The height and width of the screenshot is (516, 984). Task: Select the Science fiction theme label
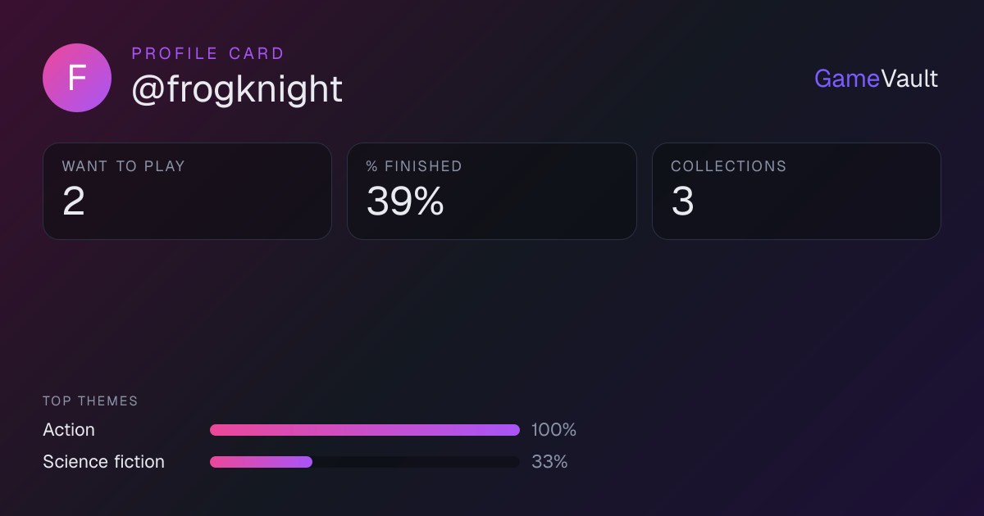103,462
